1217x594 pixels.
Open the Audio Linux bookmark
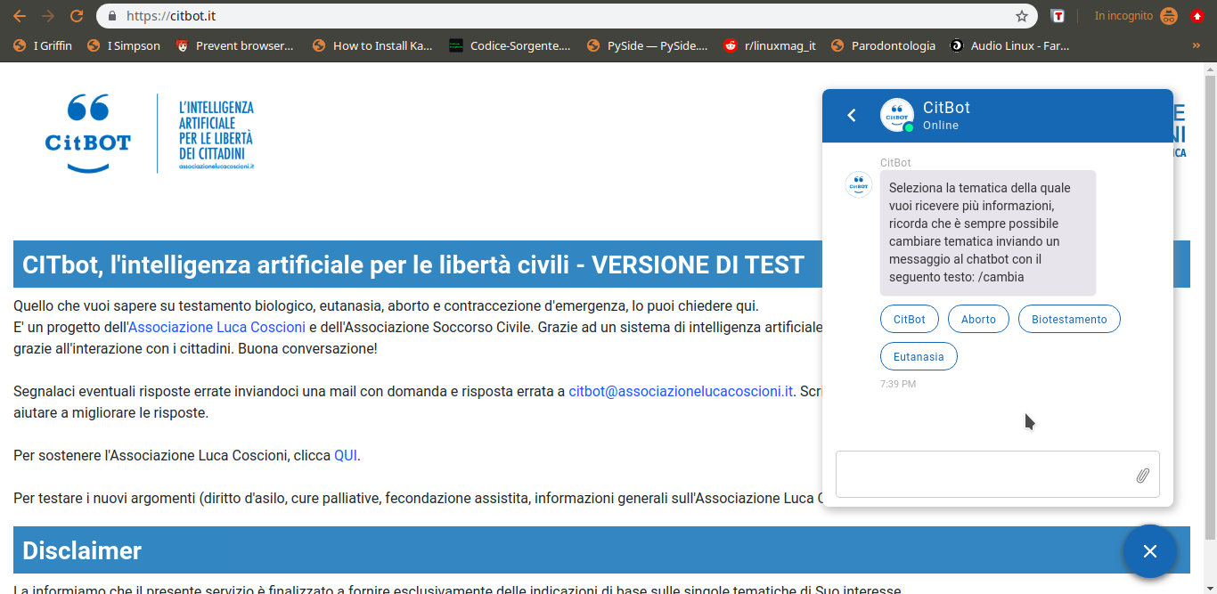(x=1009, y=45)
